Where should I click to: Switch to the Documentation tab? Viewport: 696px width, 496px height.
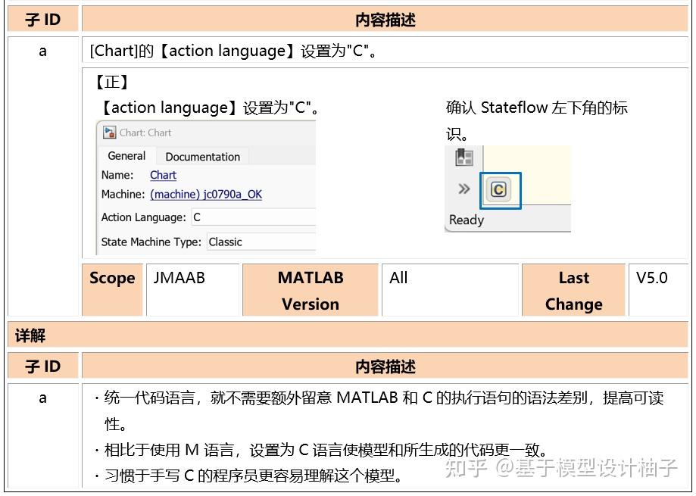click(201, 156)
